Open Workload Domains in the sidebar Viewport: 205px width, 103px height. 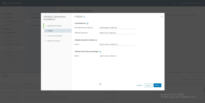[14, 21]
